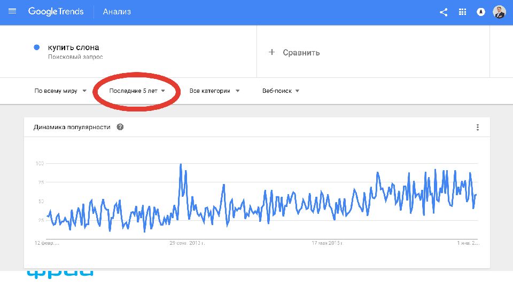Open the Google apps grid
Viewport: 513px width, 288px height.
tap(463, 12)
